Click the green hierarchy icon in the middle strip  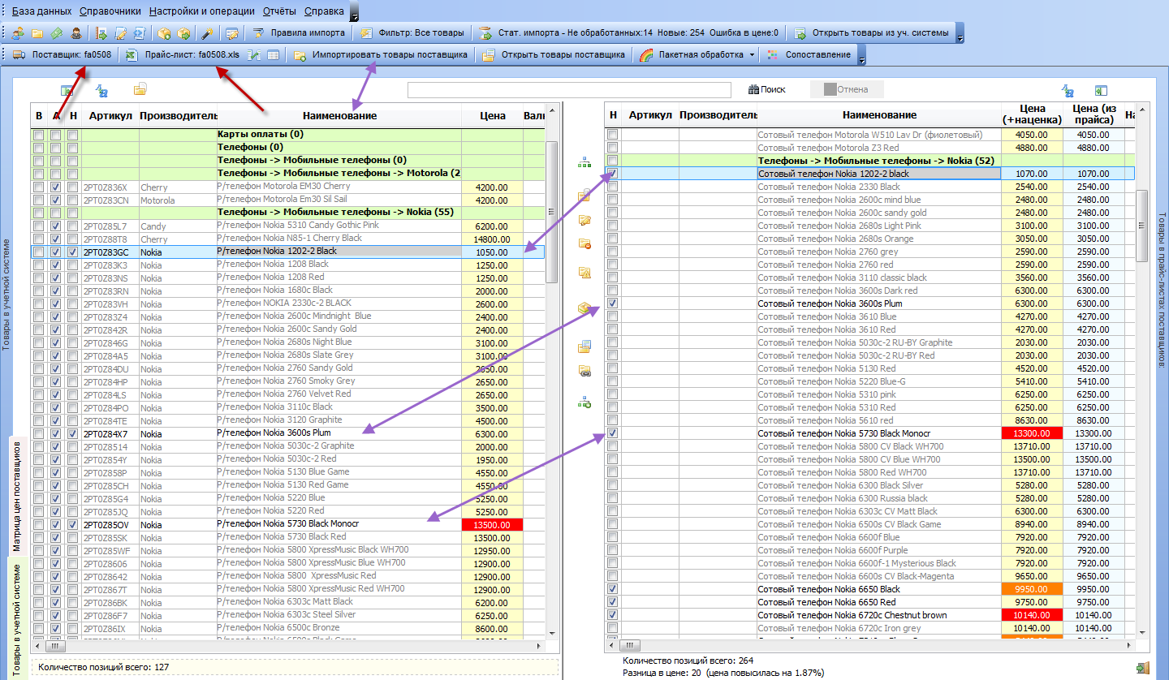[x=584, y=162]
